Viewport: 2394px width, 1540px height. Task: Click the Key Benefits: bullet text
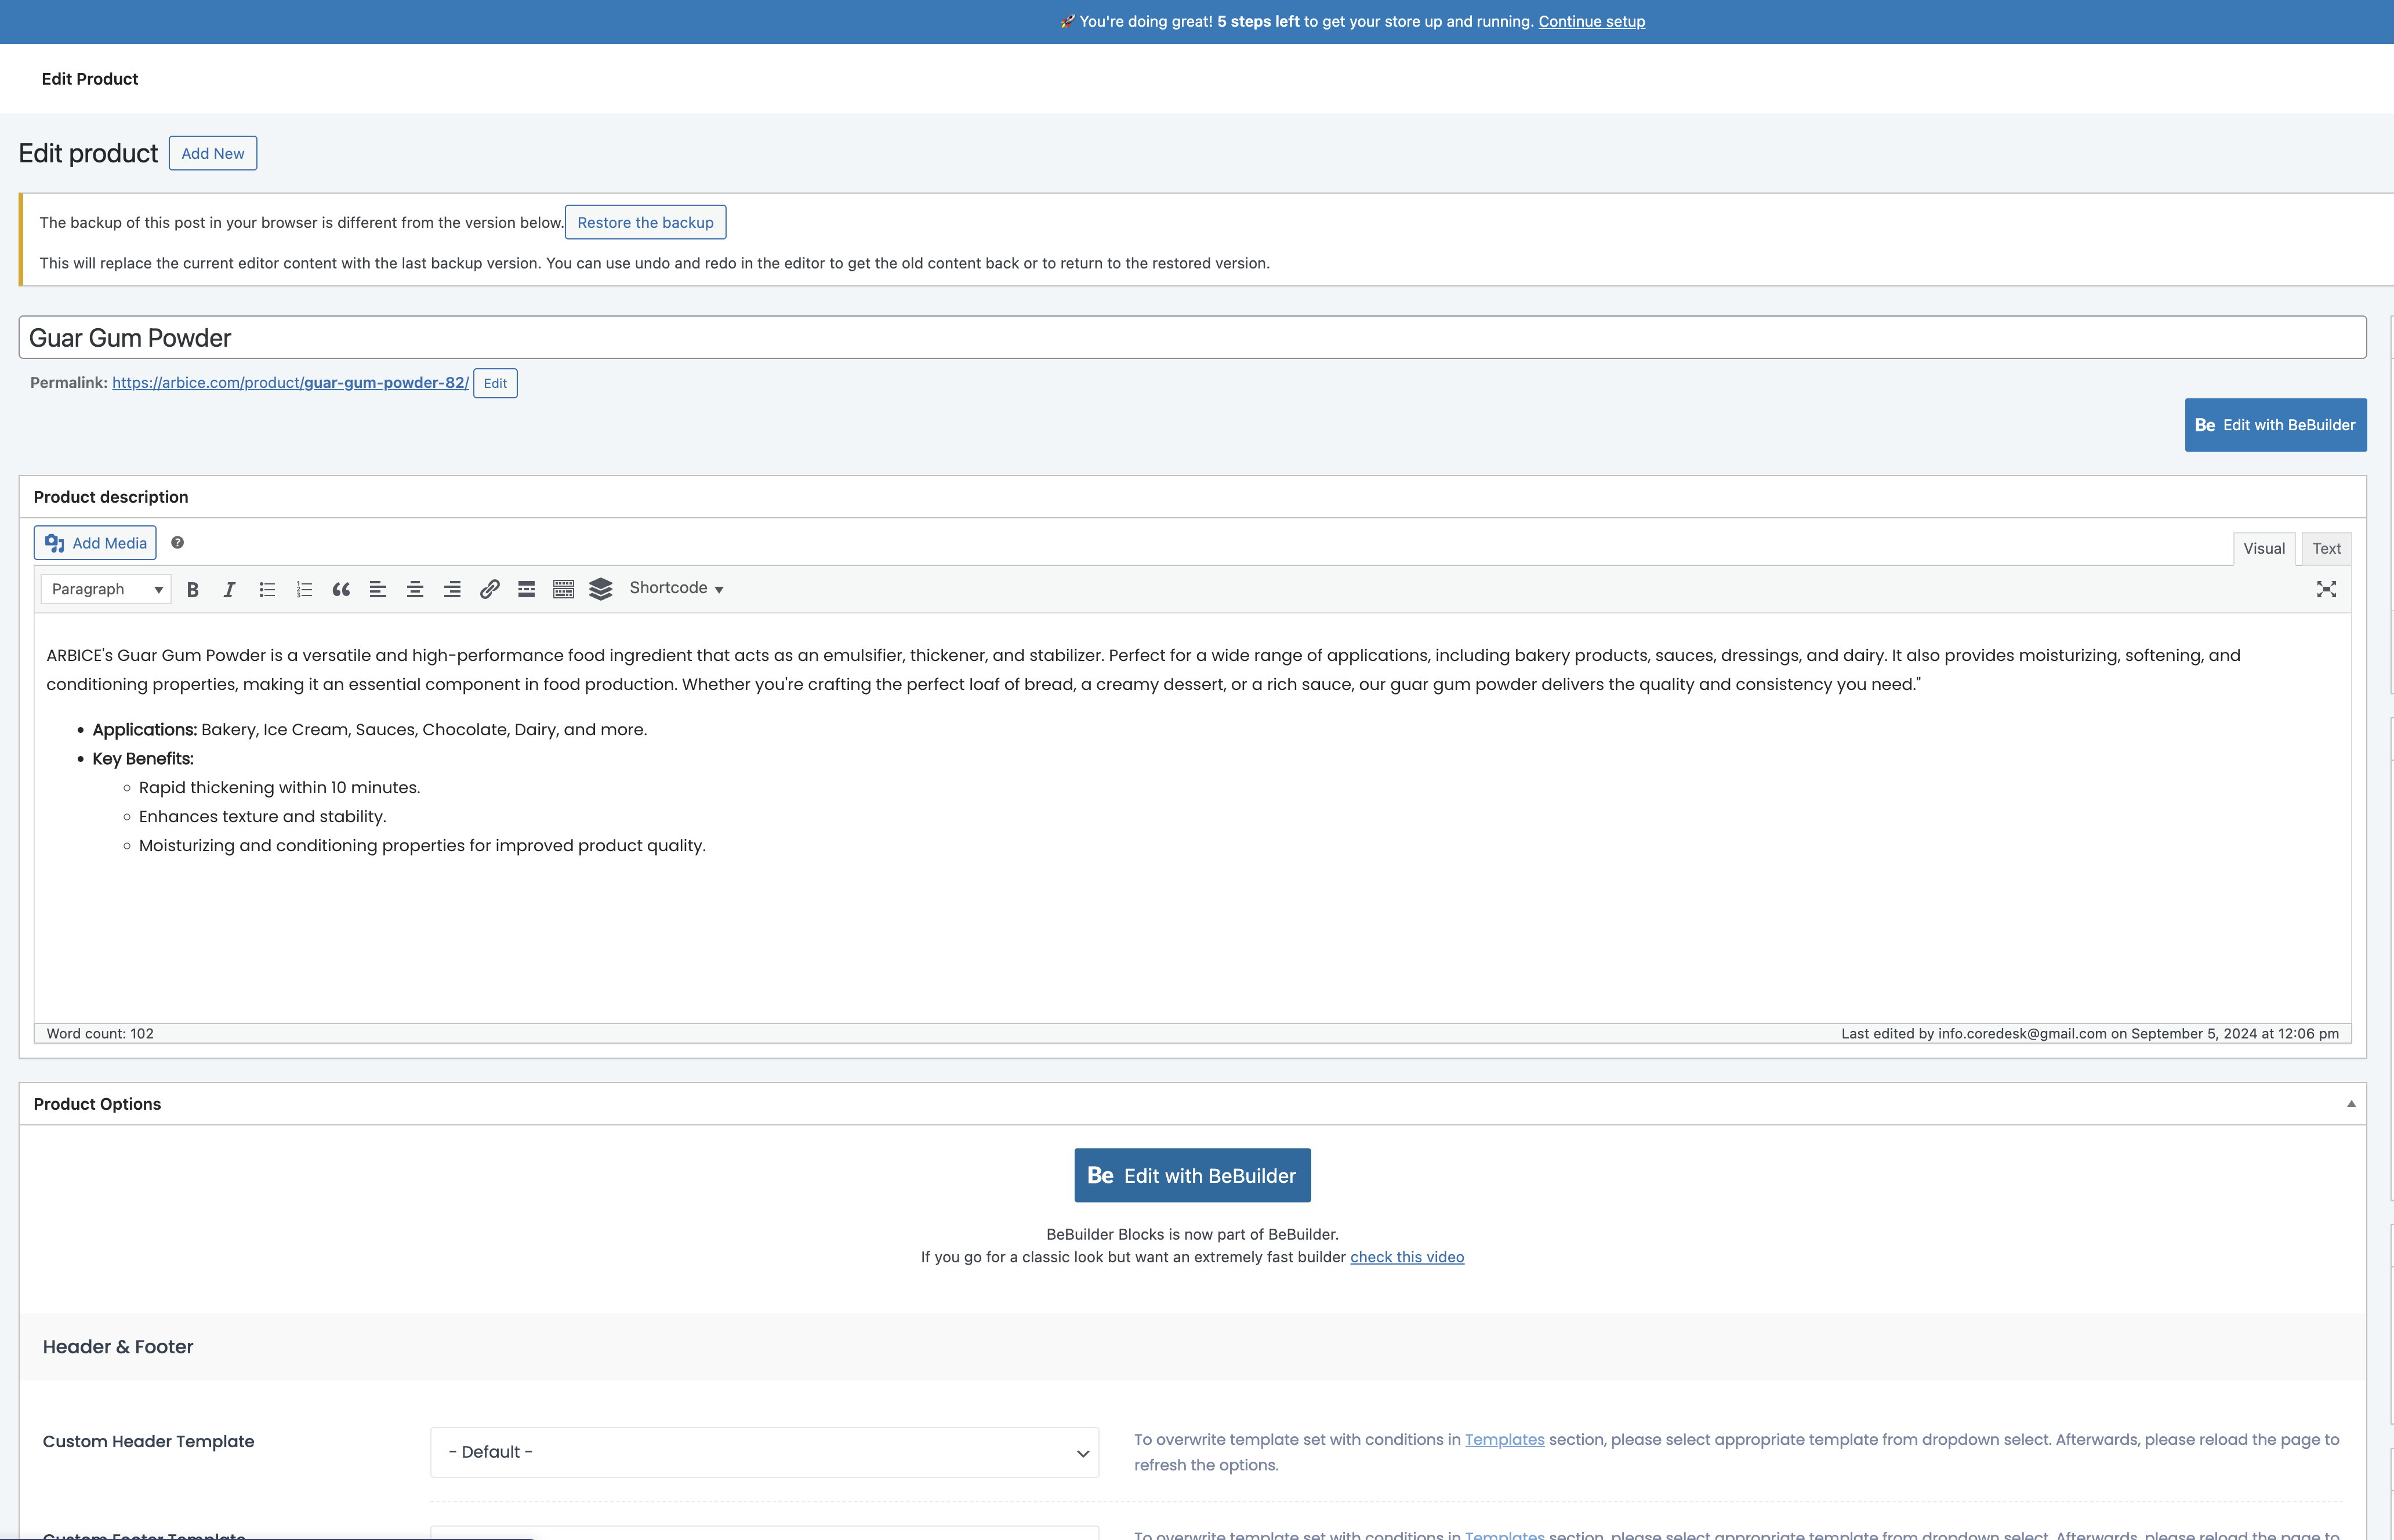pyautogui.click(x=143, y=758)
